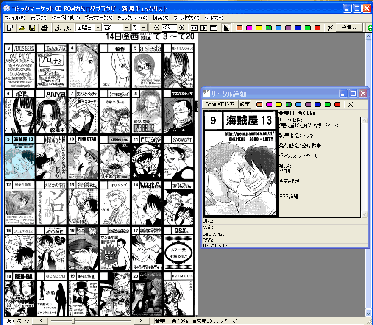Click the Circle.ms: row in circle detail
The image size is (373, 325).
285,234
